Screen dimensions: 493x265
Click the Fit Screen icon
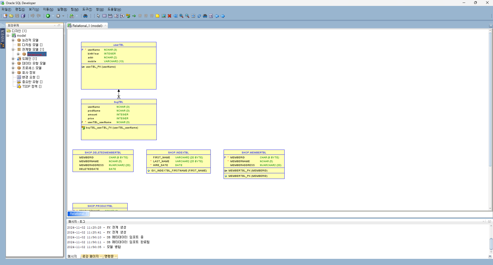click(193, 16)
